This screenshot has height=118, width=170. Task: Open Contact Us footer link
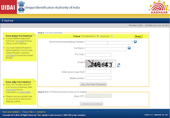41,112
